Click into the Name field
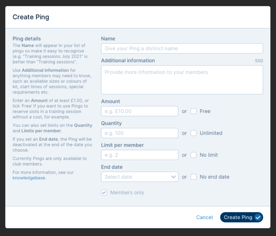Image resolution: width=276 pixels, height=236 pixels. pos(182,48)
